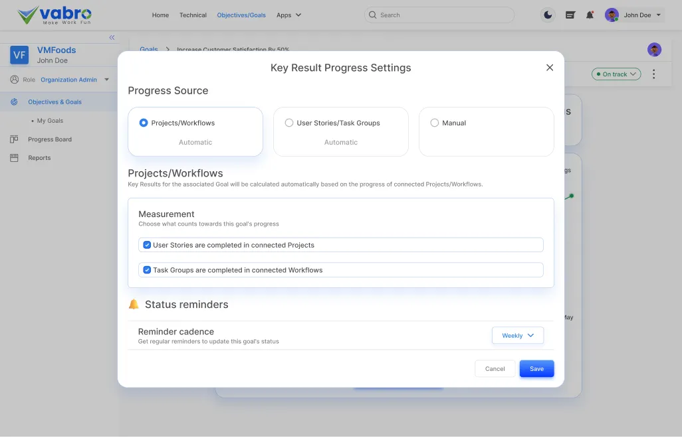Uncheck Task Groups completed in connected Workflows

point(148,270)
